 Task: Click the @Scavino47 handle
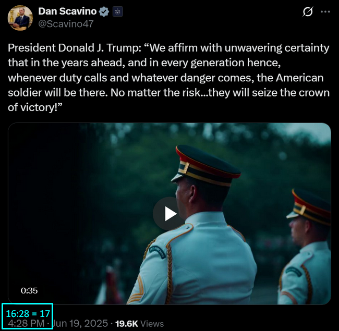point(66,24)
